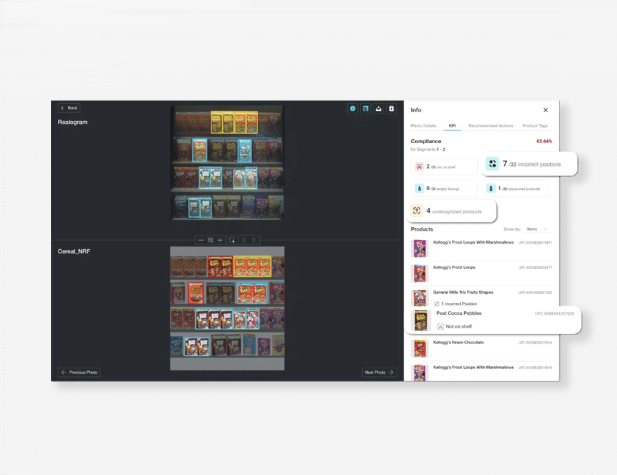This screenshot has width=617, height=475.
Task: Select the General Mills Trix Fruity Shapes name
Action: coord(463,292)
